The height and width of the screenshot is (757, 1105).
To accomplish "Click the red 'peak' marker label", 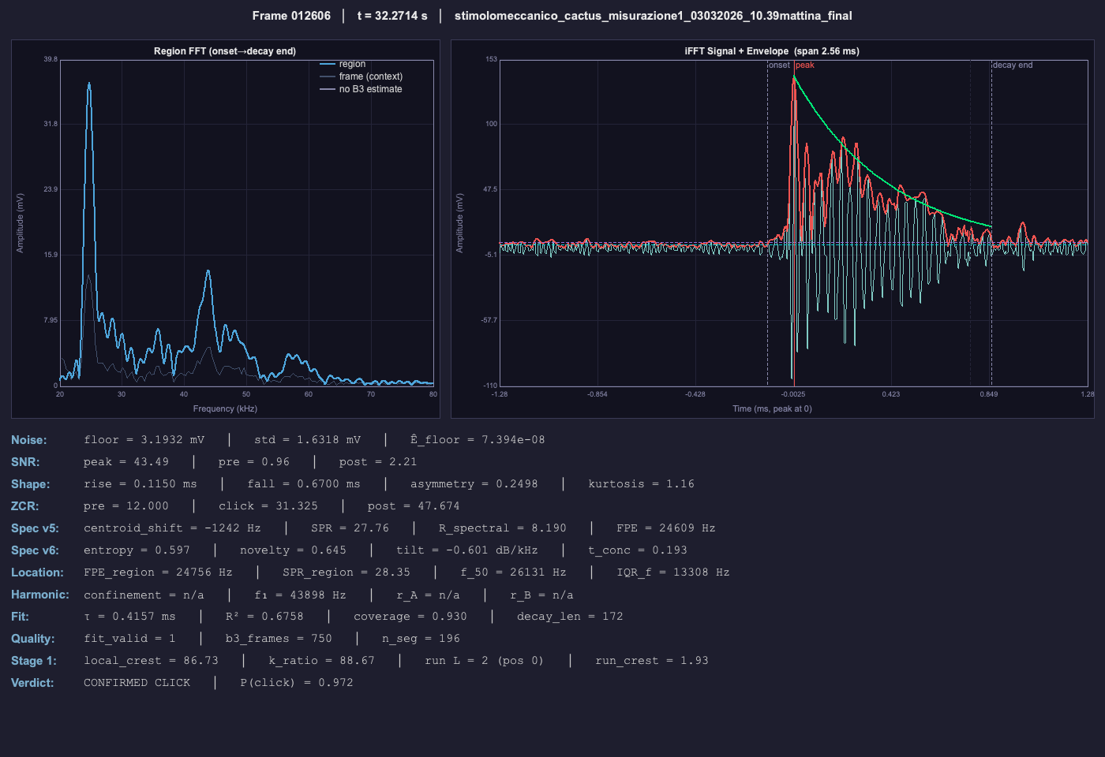I will click(805, 65).
